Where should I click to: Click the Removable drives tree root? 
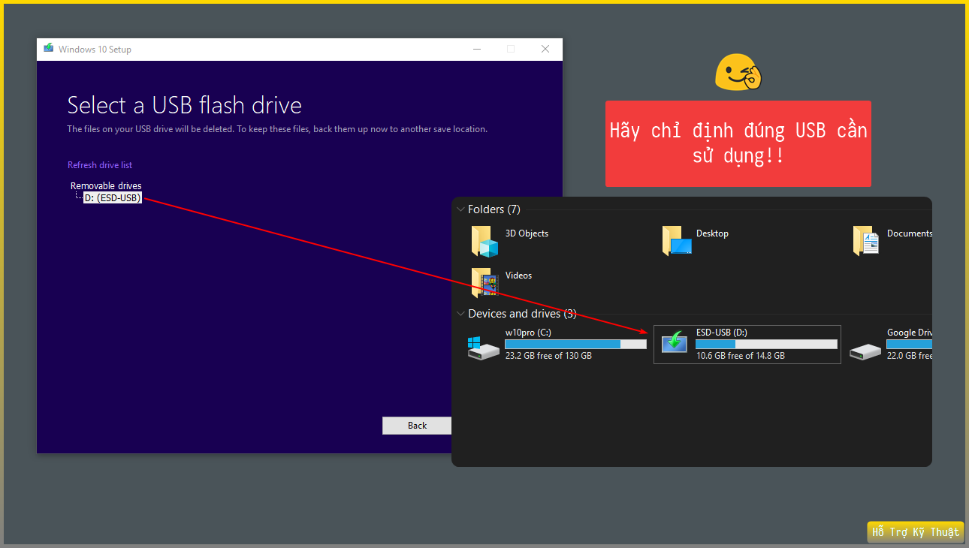106,185
